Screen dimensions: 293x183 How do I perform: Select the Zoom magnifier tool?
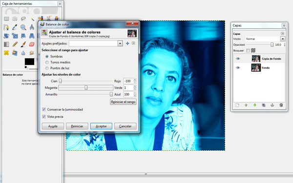23,27
